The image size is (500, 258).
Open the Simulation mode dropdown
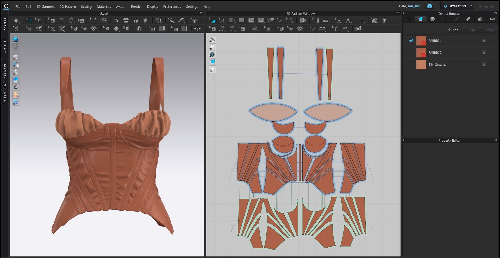click(x=471, y=6)
